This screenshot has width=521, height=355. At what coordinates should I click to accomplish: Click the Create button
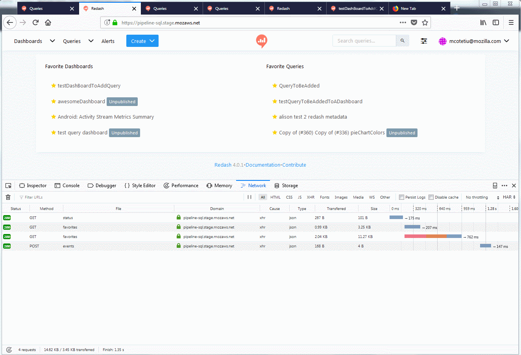click(142, 41)
